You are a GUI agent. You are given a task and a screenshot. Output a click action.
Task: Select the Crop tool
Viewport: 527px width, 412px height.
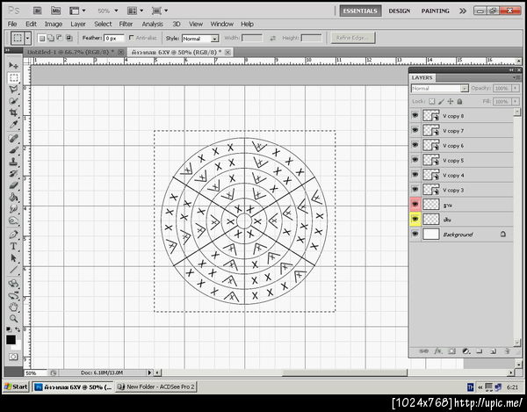point(13,112)
